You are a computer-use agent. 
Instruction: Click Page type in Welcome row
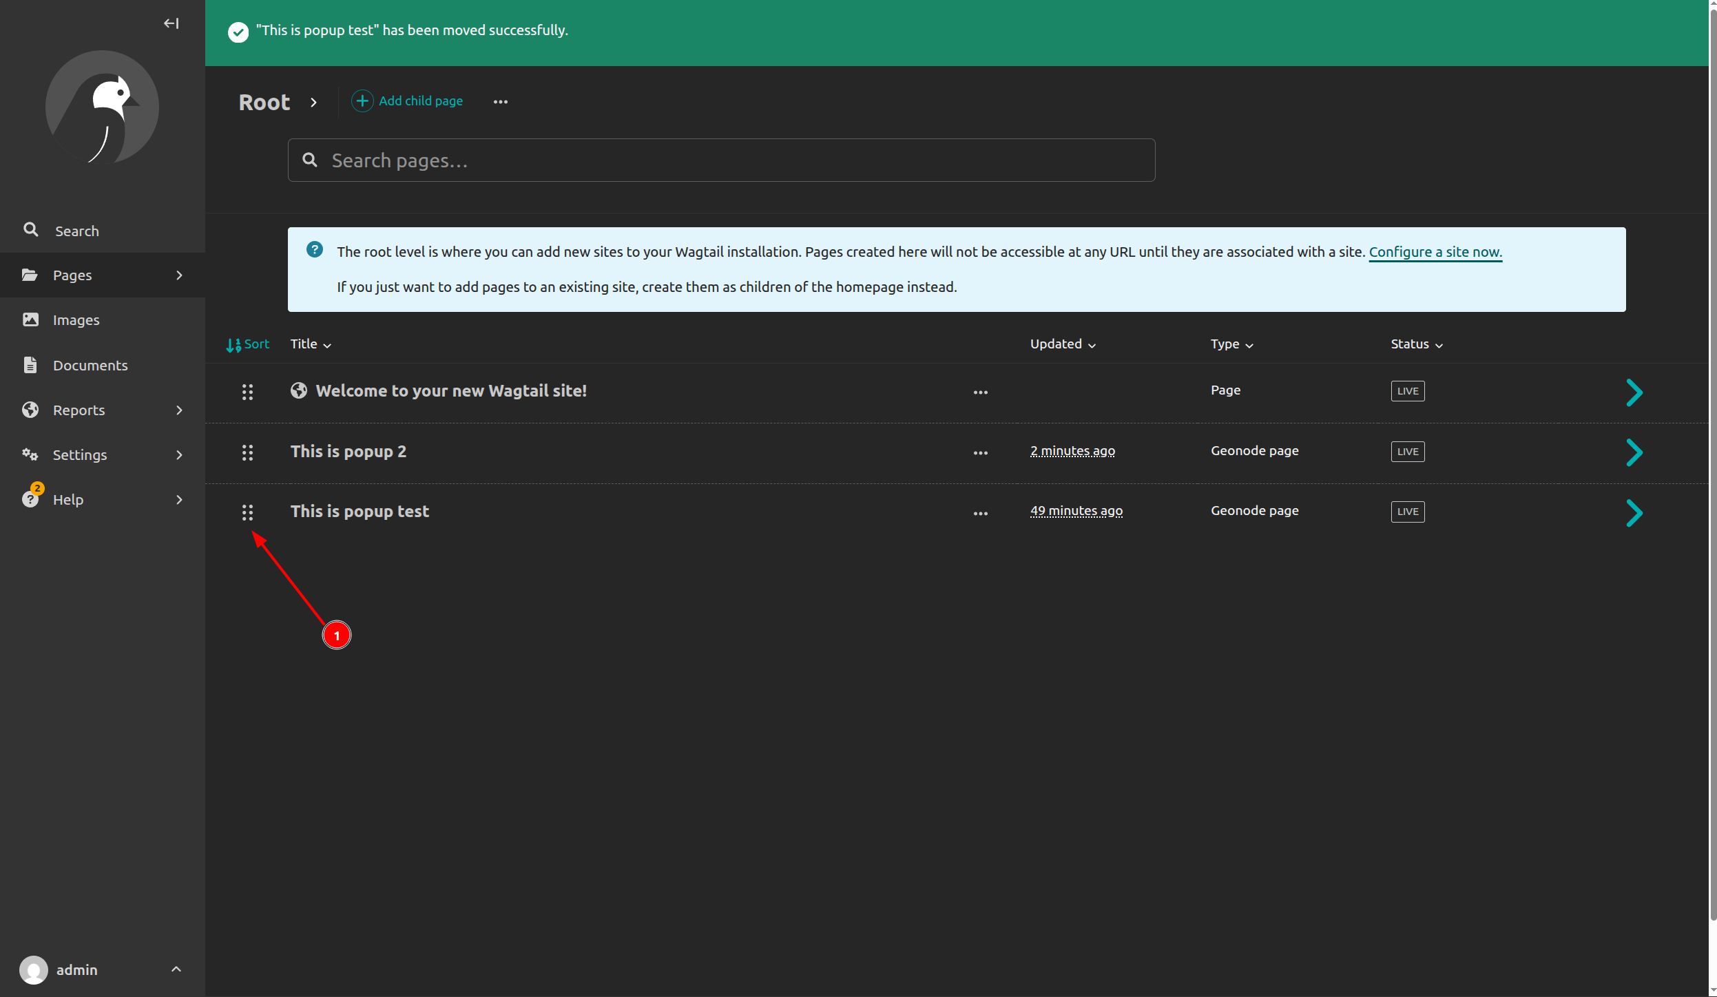1225,390
